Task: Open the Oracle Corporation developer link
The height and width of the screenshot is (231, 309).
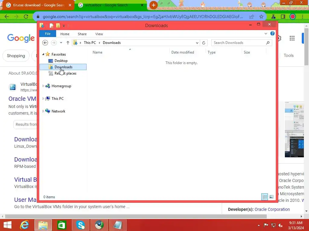Action: coord(272,209)
